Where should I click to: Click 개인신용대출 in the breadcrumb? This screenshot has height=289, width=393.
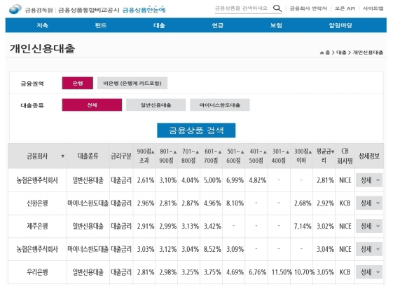pyautogui.click(x=368, y=53)
